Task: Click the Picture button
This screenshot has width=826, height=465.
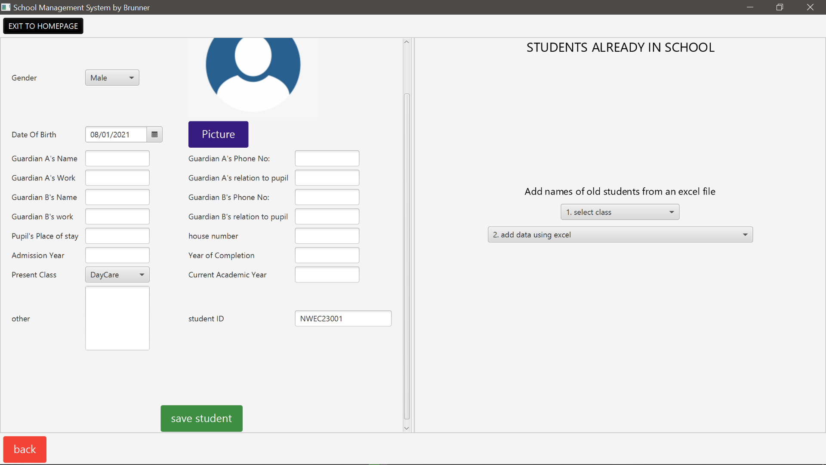Action: click(218, 134)
